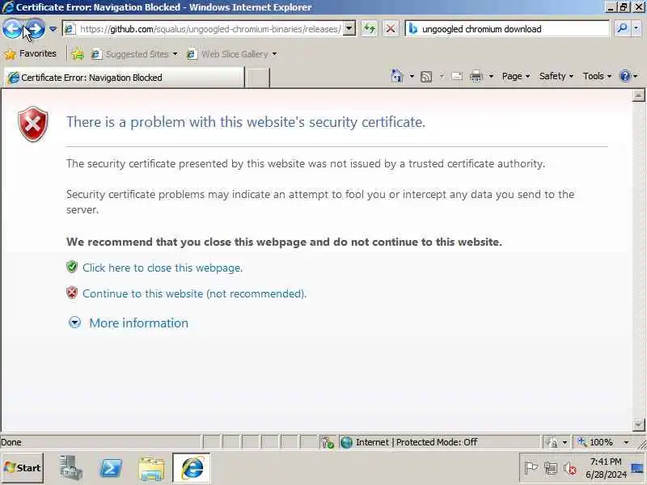Open the Help question mark icon
Image resolution: width=647 pixels, height=485 pixels.
[625, 76]
